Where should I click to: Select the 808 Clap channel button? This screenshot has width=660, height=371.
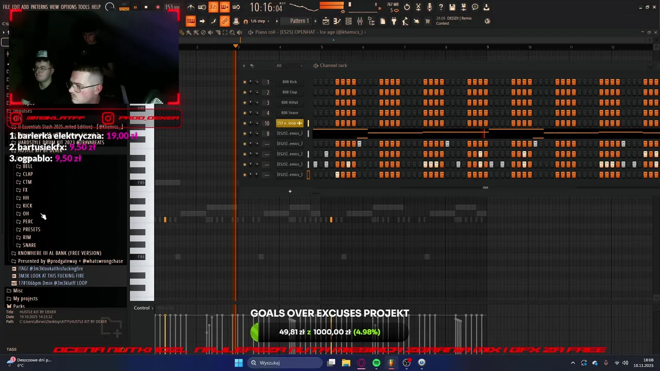coord(289,92)
